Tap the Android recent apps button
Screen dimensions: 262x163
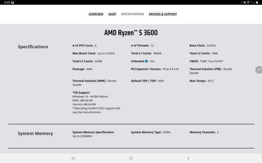coord(73,158)
